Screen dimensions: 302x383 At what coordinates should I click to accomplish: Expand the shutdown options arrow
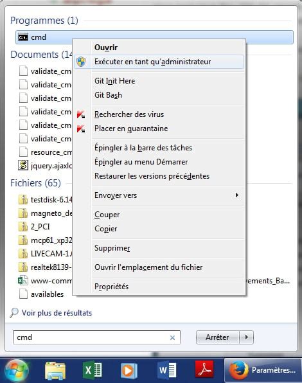click(x=246, y=337)
